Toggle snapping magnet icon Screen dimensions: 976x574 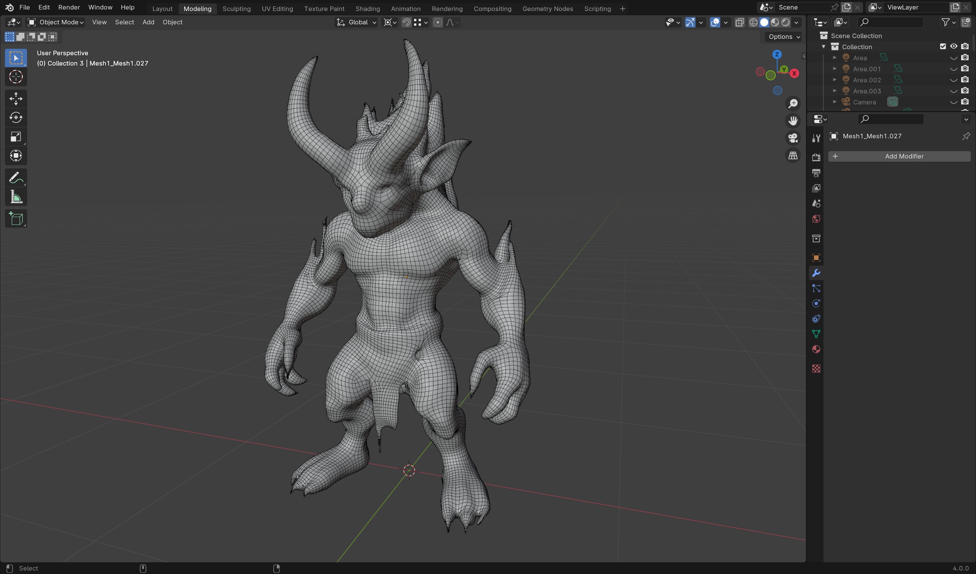click(x=406, y=22)
